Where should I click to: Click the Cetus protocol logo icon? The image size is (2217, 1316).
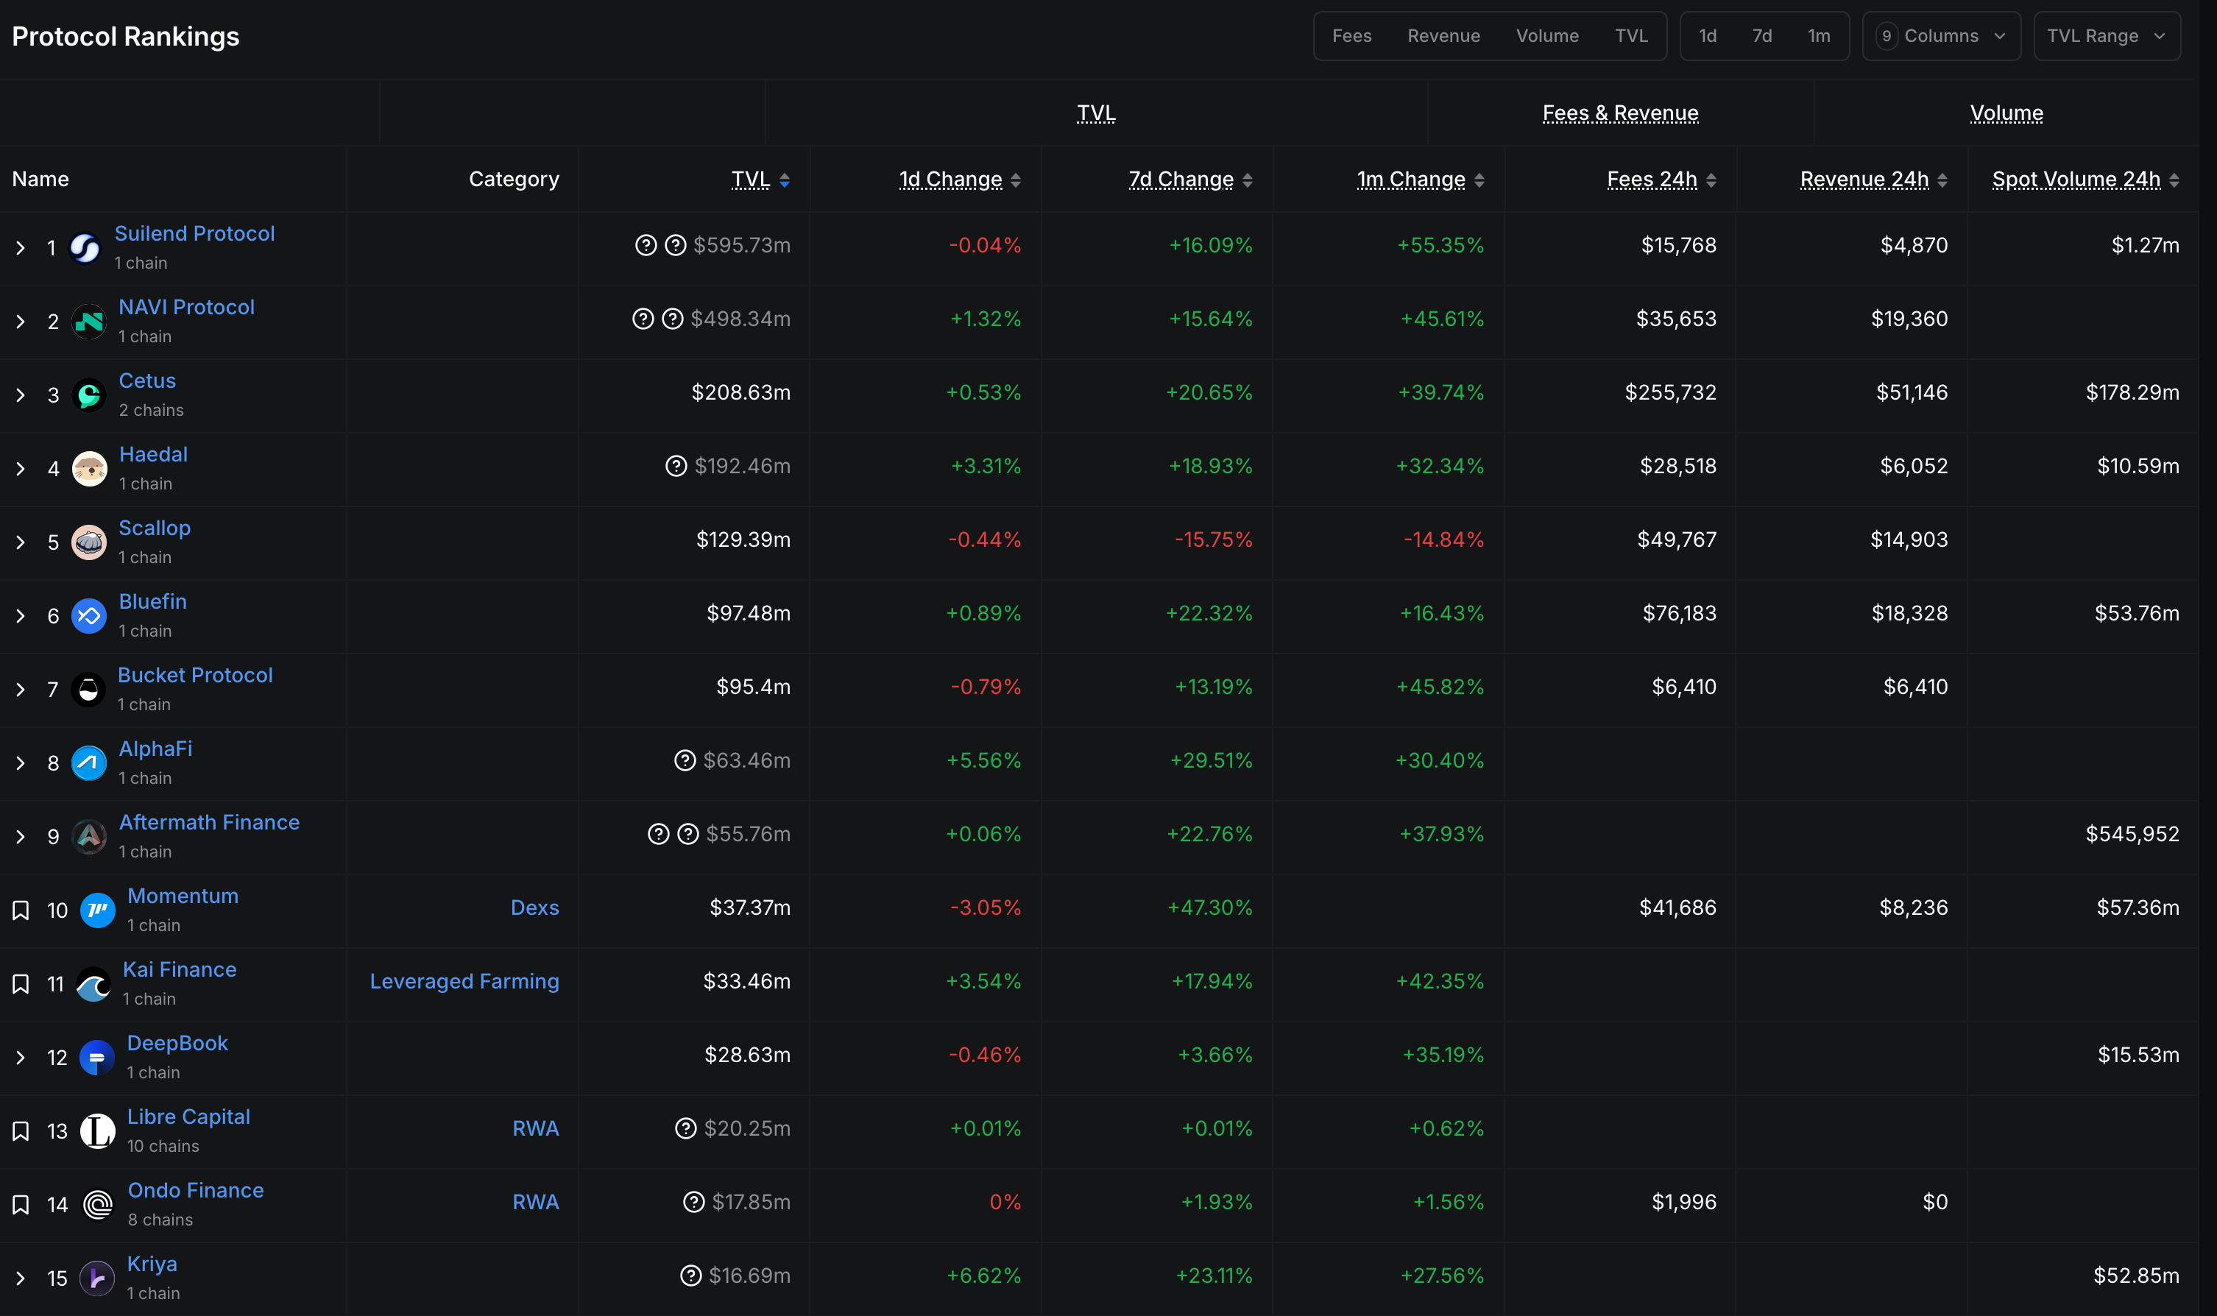tap(88, 395)
